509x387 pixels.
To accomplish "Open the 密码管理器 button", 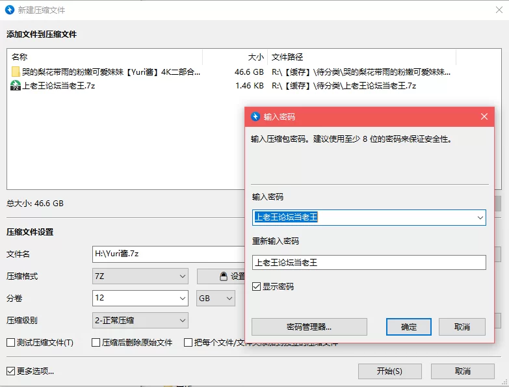I will (309, 327).
